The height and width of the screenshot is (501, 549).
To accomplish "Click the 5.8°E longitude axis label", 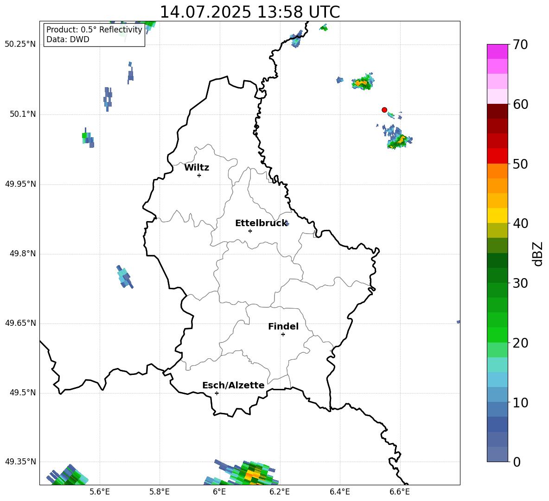I will pyautogui.click(x=160, y=492).
